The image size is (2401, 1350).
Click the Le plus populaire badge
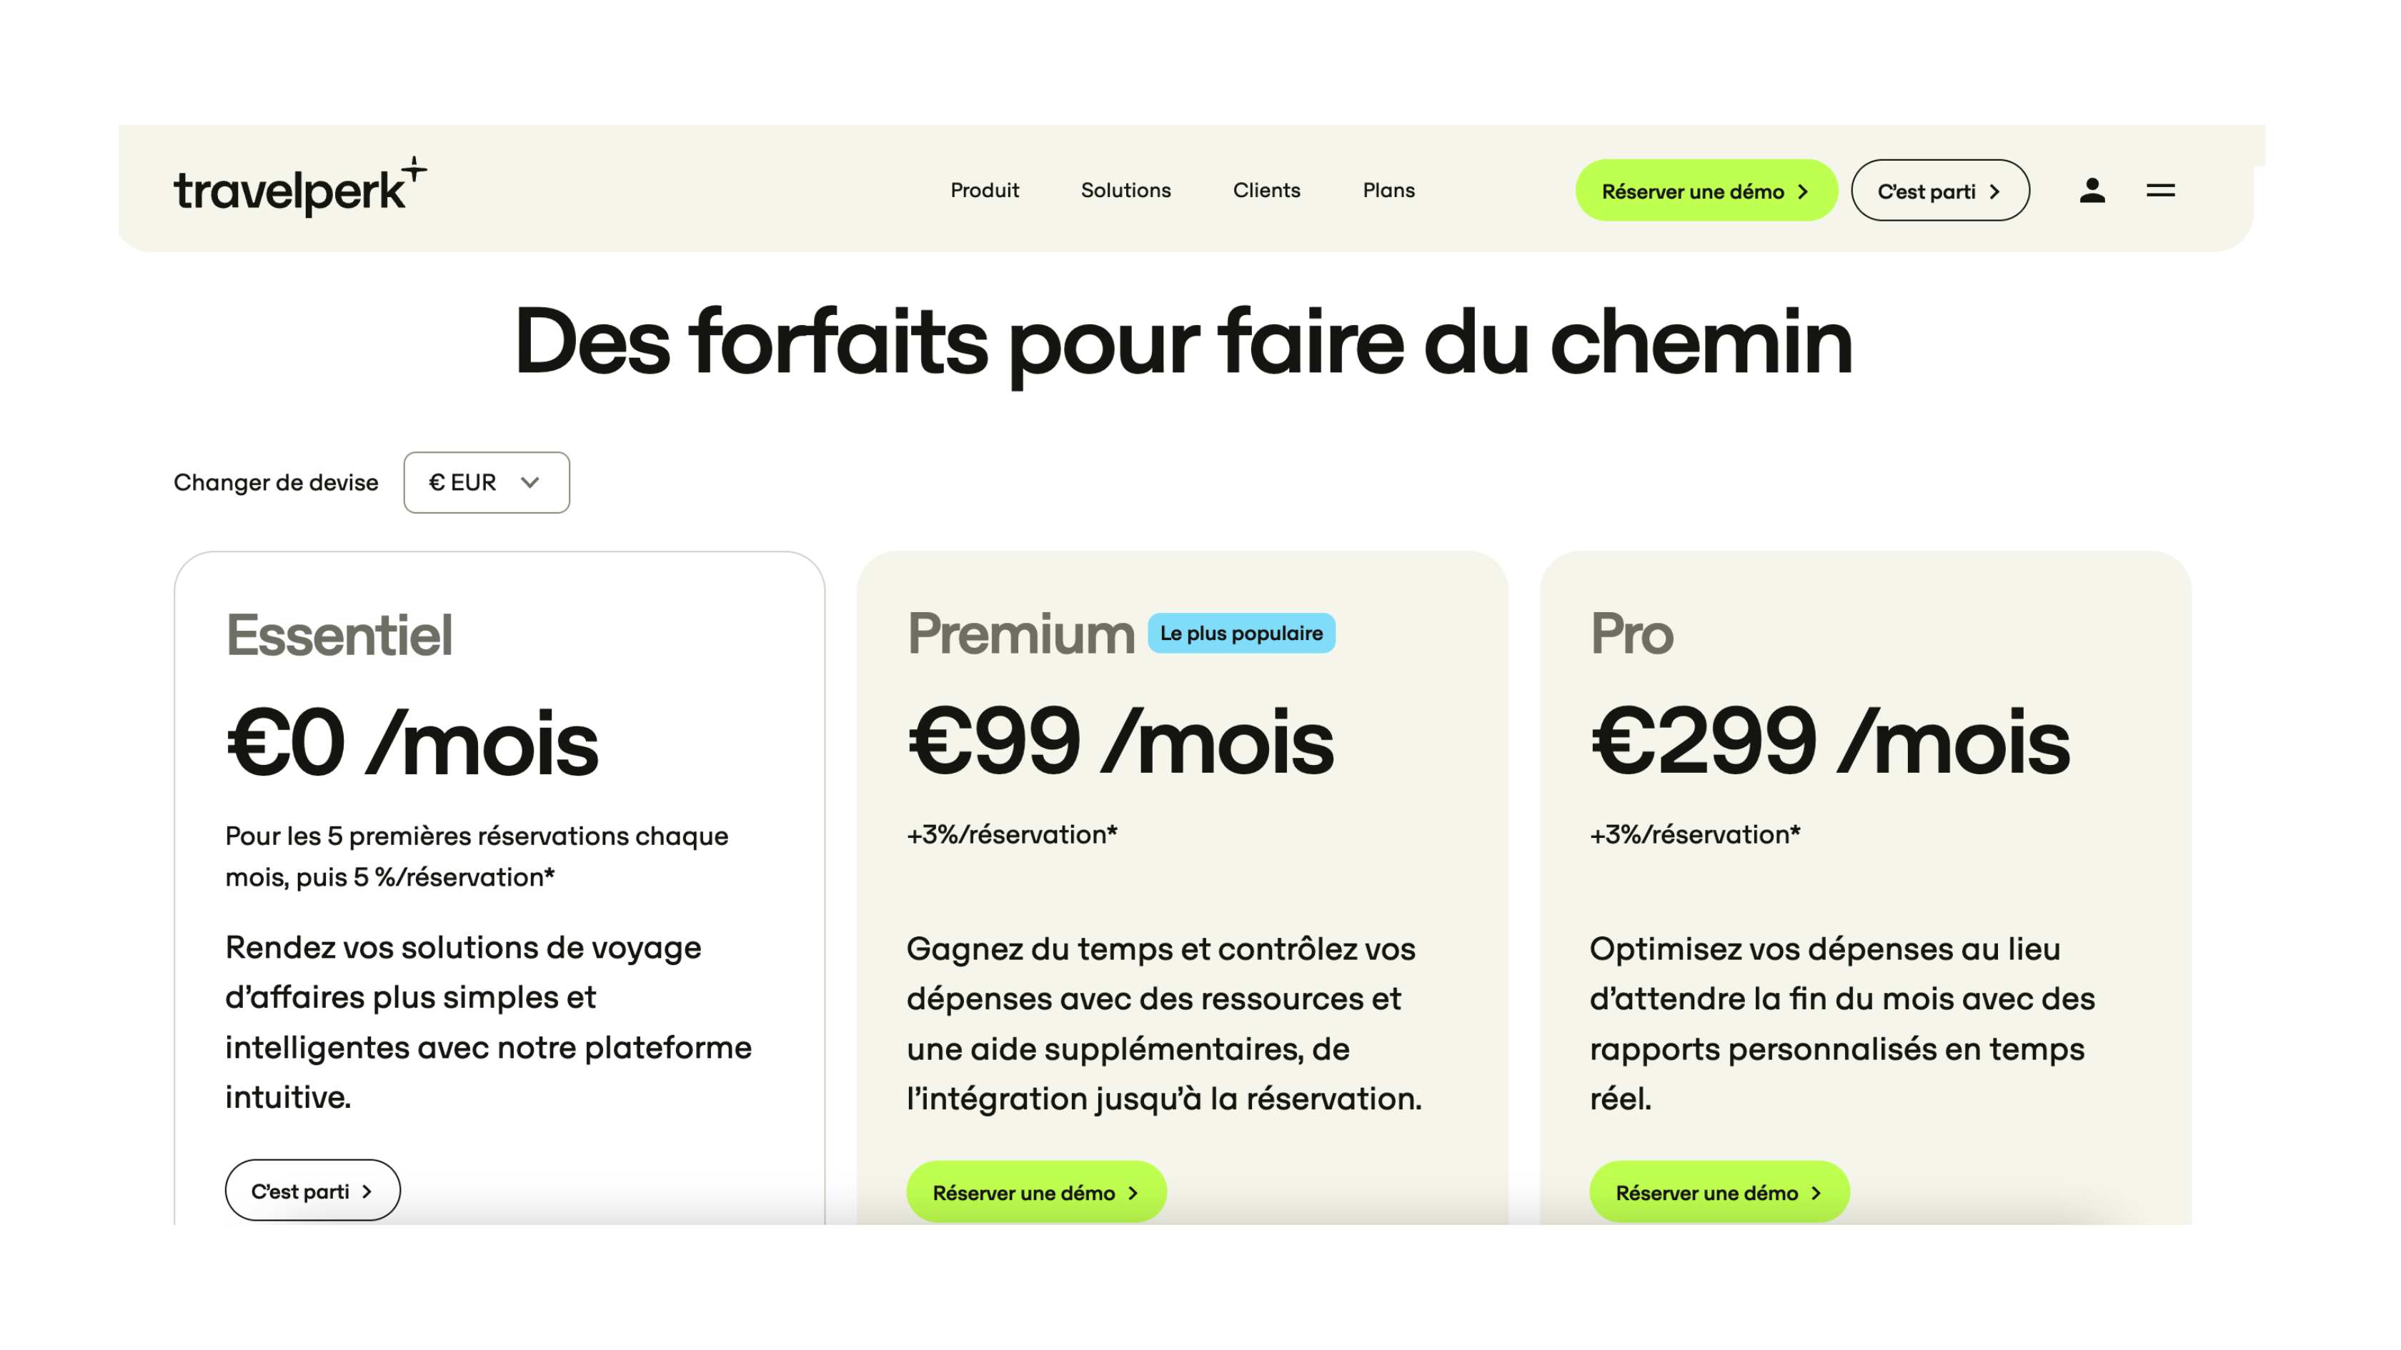tap(1241, 634)
